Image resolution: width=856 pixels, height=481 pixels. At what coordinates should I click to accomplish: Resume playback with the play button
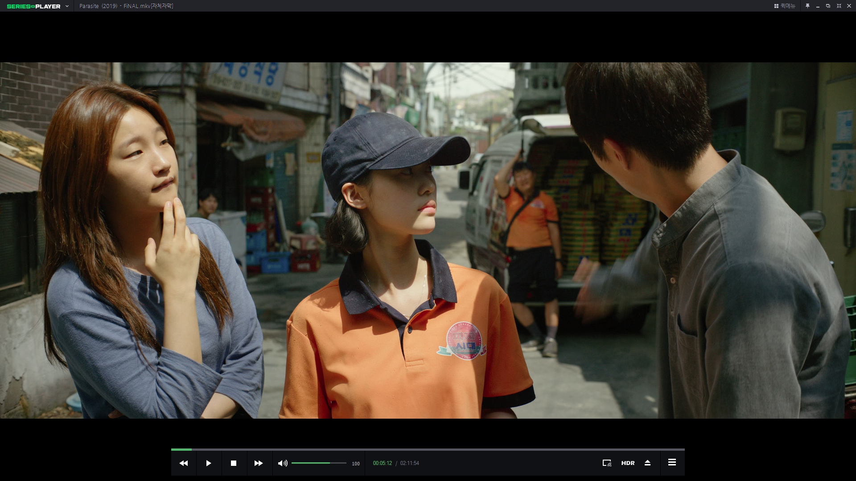209,463
